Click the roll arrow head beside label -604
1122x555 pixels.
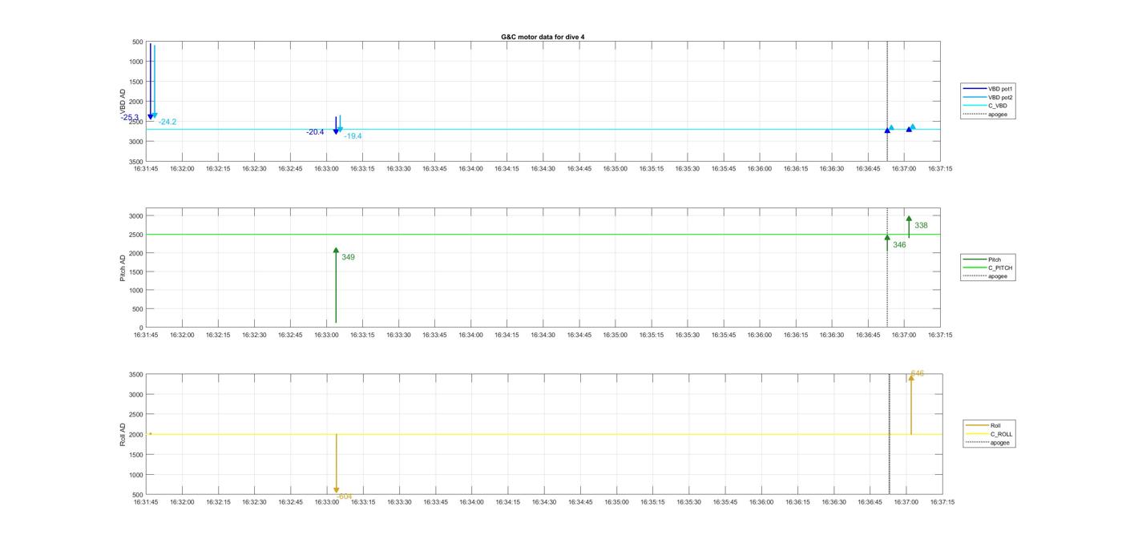tap(337, 490)
